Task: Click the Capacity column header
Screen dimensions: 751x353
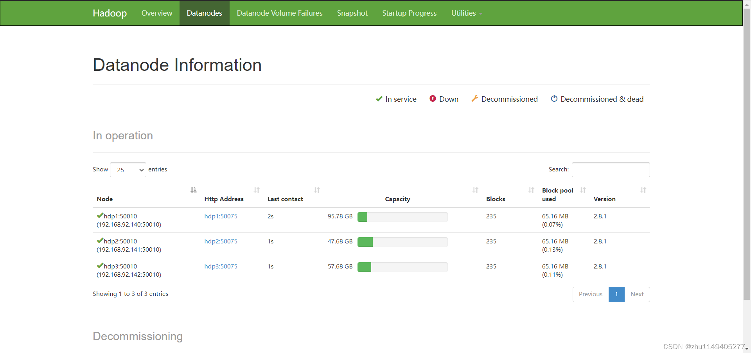Action: (397, 199)
